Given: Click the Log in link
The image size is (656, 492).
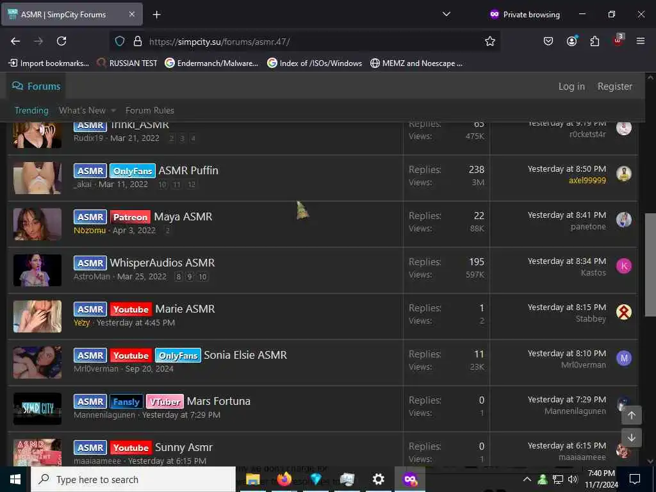Looking at the screenshot, I should click(x=571, y=86).
